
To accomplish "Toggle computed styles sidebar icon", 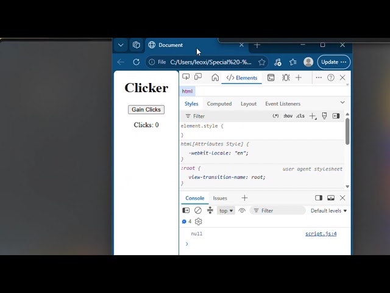I will point(336,116).
